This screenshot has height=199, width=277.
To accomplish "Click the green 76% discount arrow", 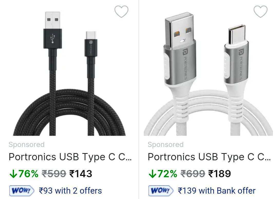I will click(13, 174).
